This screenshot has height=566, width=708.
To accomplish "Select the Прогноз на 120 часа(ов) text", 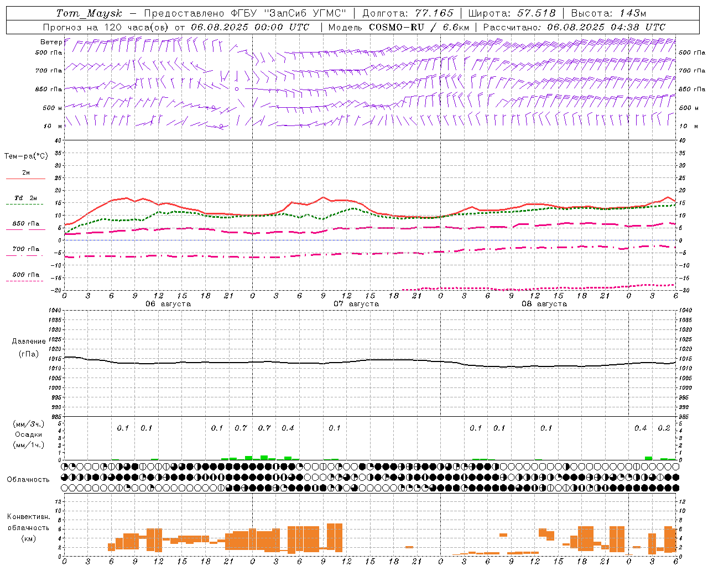I will pos(106,27).
